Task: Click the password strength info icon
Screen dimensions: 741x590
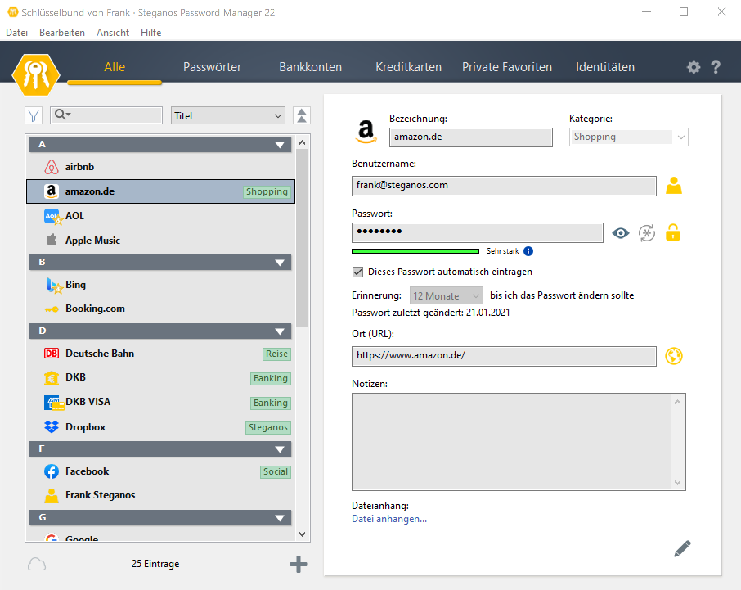Action: coord(528,251)
